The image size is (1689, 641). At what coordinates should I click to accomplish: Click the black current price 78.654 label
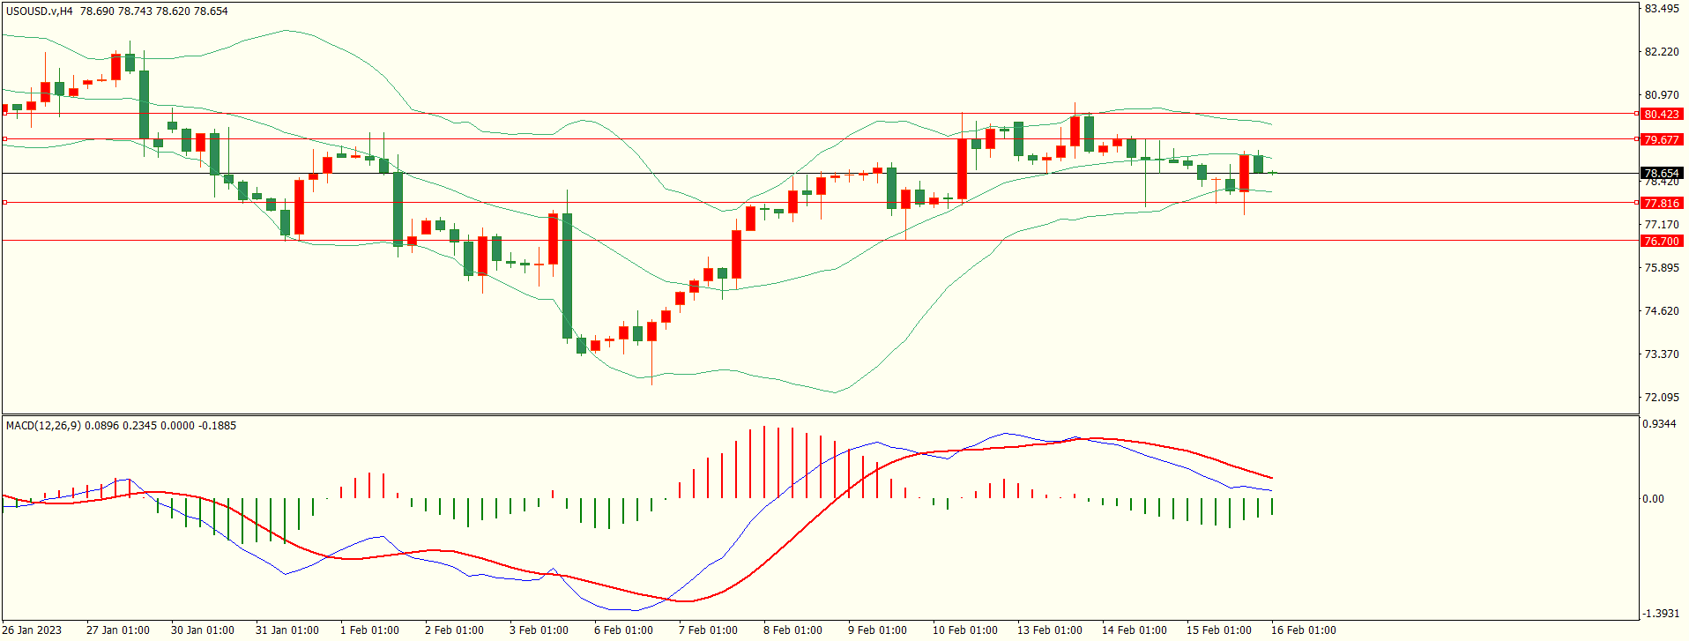[1661, 174]
